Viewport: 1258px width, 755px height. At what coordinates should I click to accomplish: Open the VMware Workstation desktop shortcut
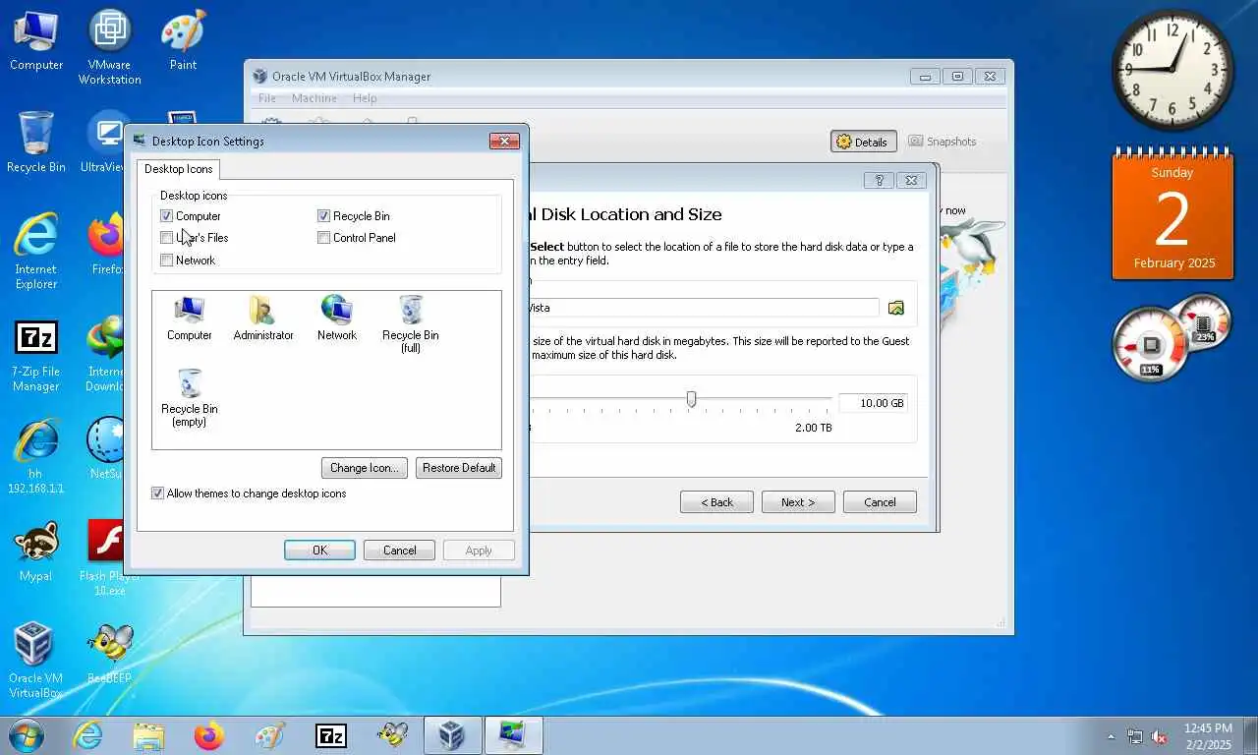(x=110, y=47)
